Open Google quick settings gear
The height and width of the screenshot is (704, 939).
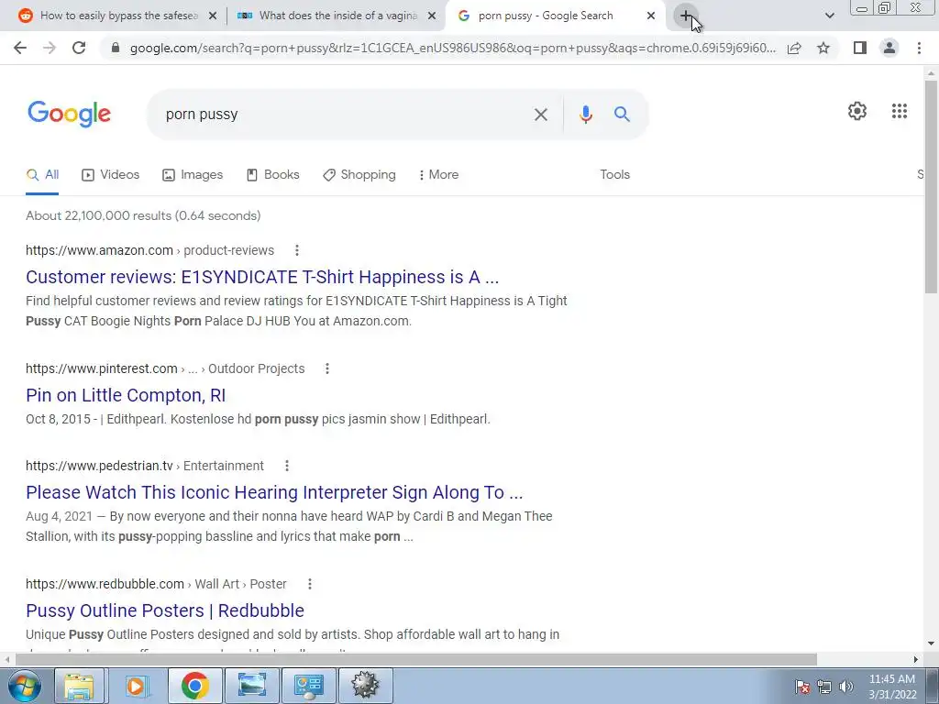pyautogui.click(x=857, y=111)
